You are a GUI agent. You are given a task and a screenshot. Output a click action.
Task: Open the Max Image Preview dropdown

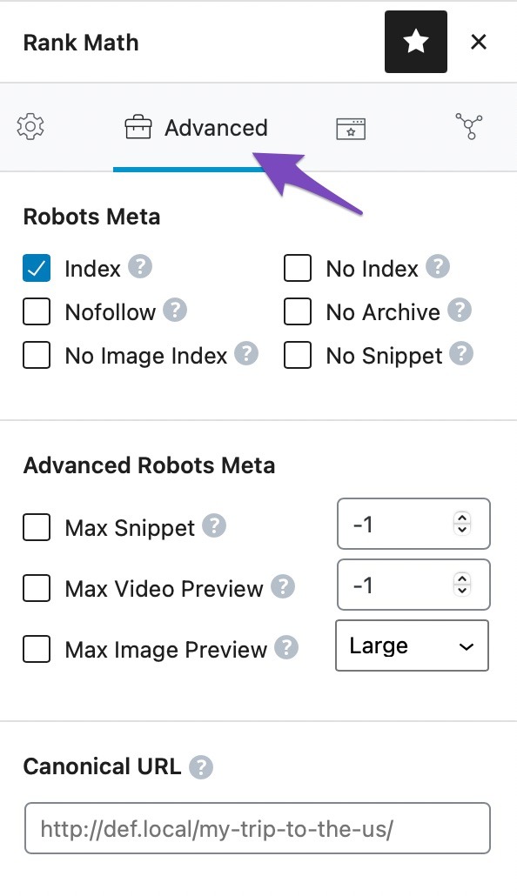(412, 645)
